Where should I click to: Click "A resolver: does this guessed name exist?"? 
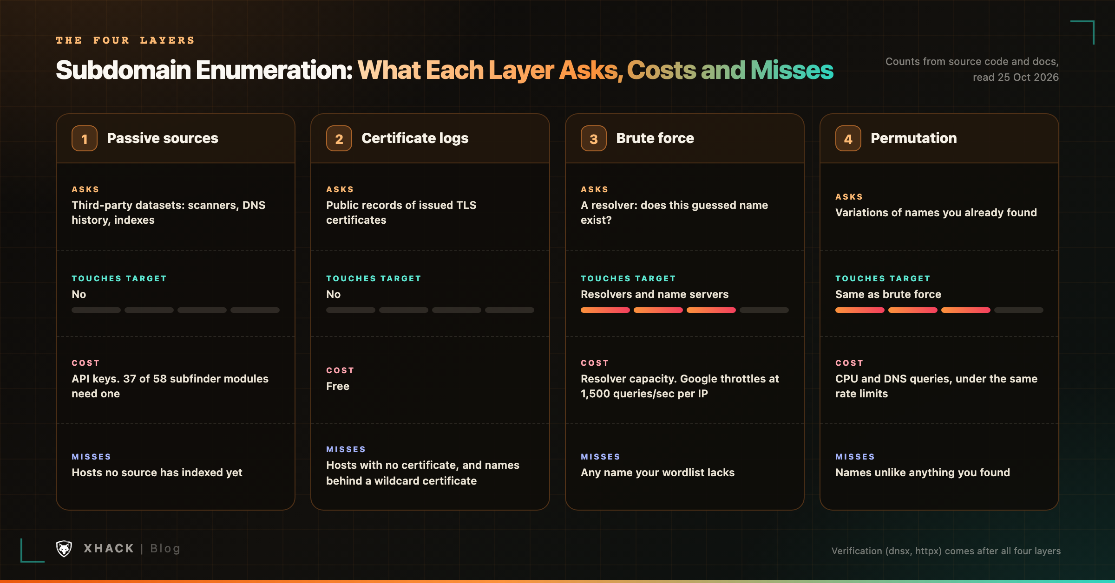point(674,213)
